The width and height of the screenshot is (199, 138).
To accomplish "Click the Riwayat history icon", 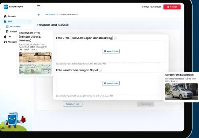I will (x=7, y=31).
